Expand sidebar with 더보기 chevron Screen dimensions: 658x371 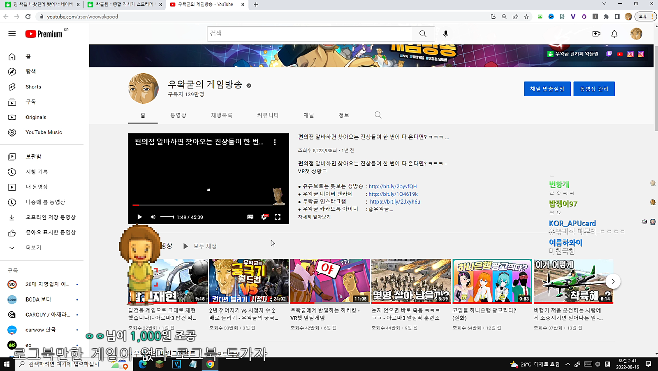pos(12,248)
